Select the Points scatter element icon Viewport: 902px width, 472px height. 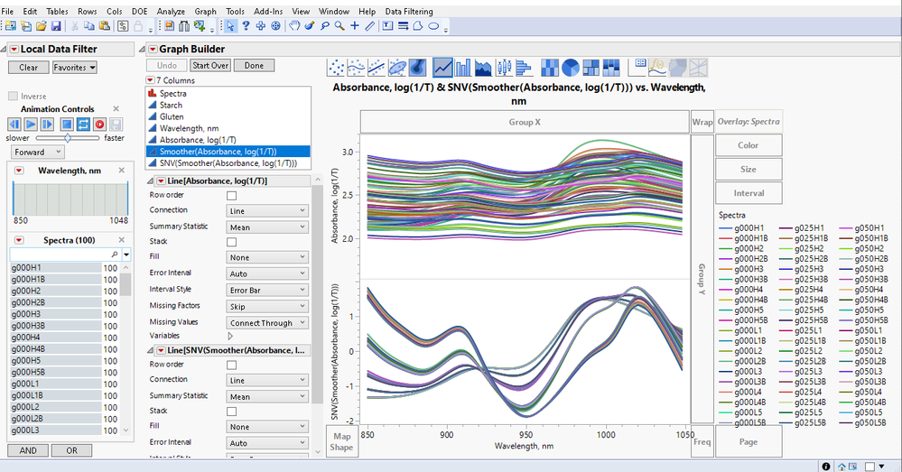click(x=336, y=68)
